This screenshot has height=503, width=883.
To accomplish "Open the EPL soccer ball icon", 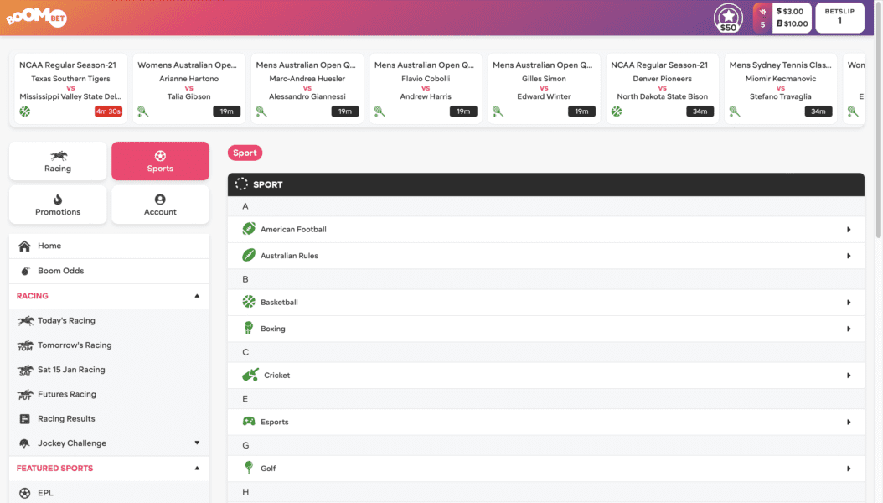I will (24, 492).
